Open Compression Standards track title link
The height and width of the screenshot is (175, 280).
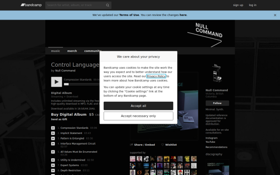point(74,128)
